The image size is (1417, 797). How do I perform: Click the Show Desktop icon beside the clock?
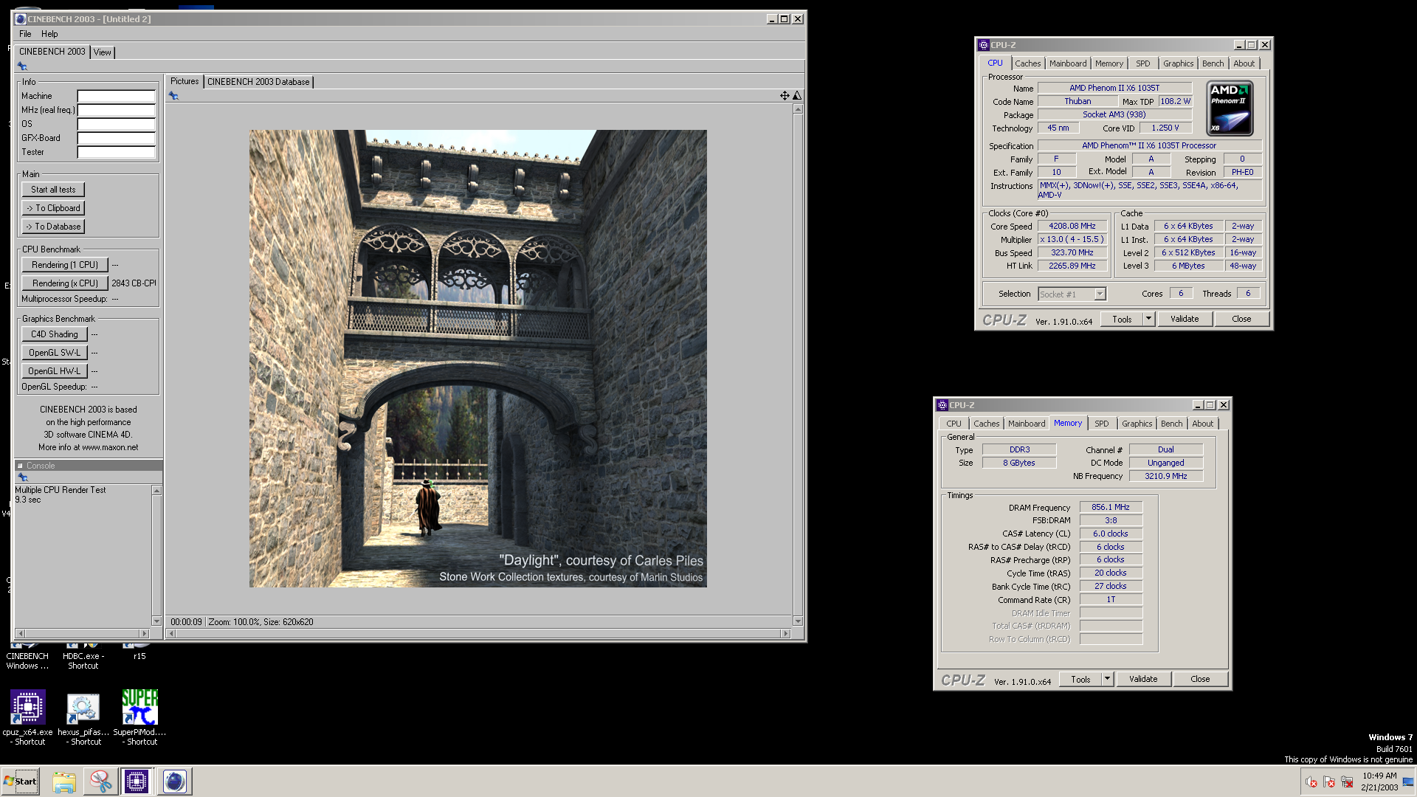coord(1409,782)
